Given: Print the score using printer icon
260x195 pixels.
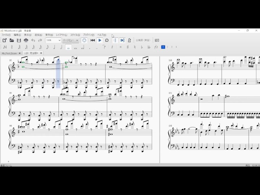Looking at the screenshot, I should tap(26, 40).
